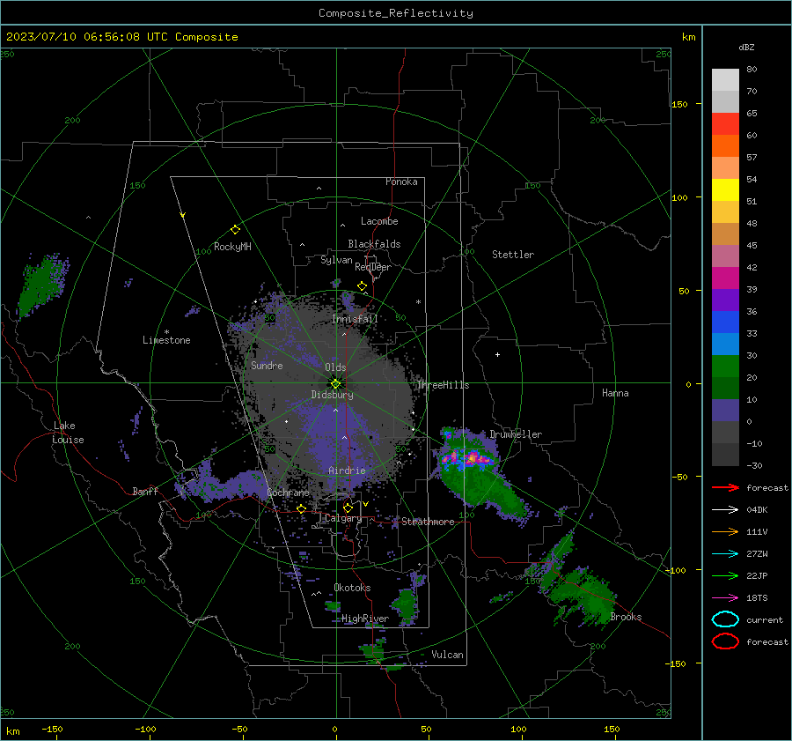The image size is (792, 741).
Task: Click the dBZ legend heading
Action: [746, 47]
